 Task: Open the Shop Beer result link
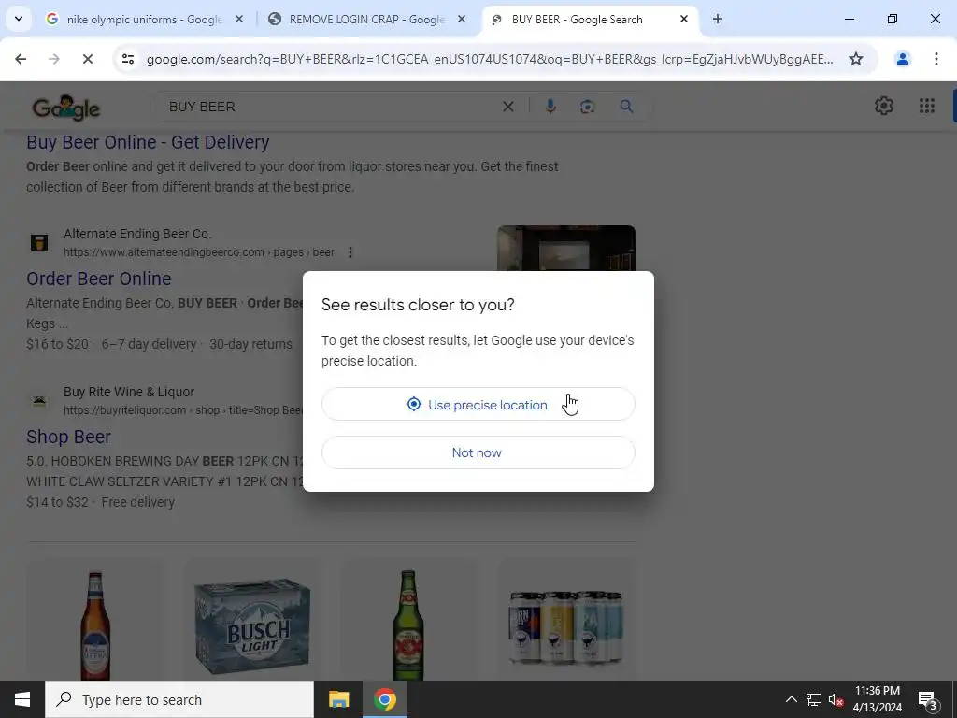pos(68,437)
